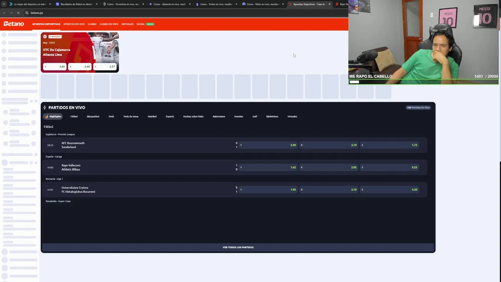Click the BB Boost badge on the promo card
The image size is (501, 282).
point(55,36)
